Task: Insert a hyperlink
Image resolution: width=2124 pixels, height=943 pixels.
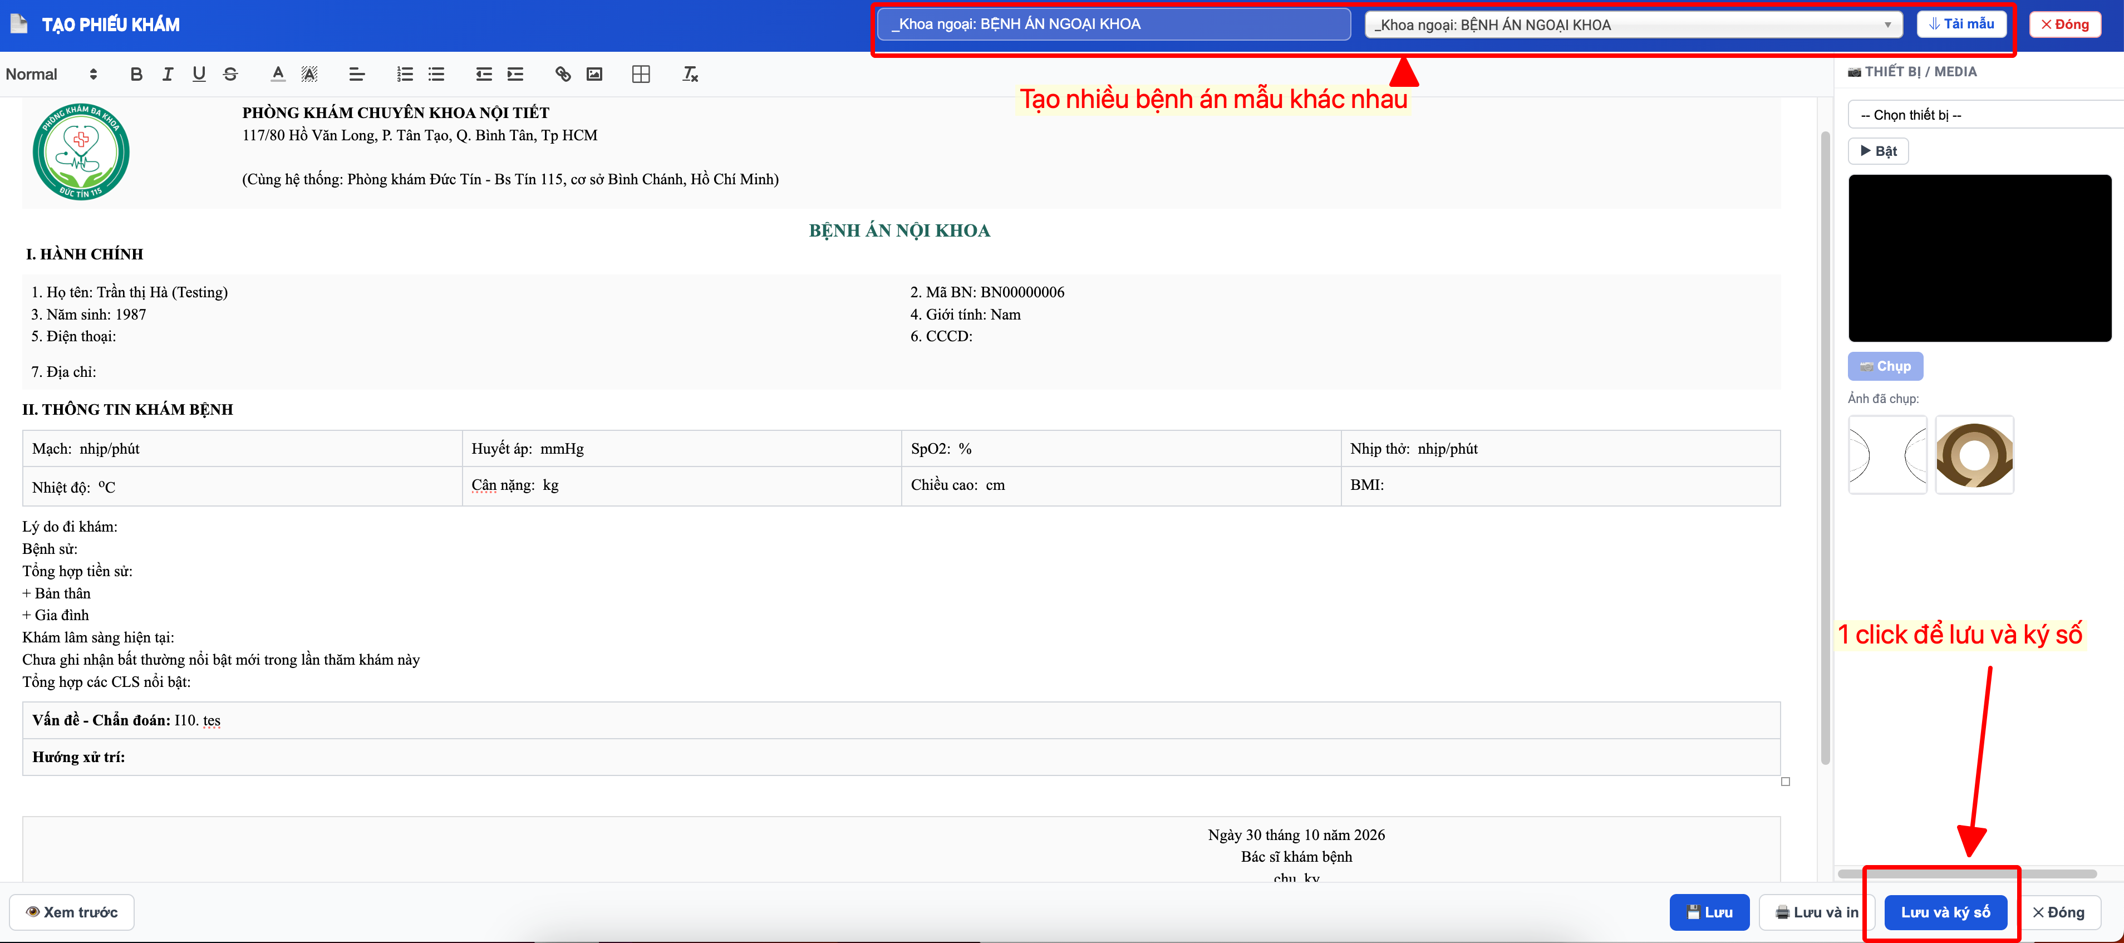Action: pos(563,74)
